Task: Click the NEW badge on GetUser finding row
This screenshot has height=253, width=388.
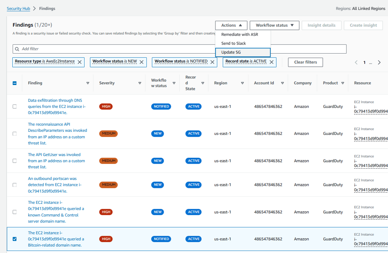Action: (158, 161)
